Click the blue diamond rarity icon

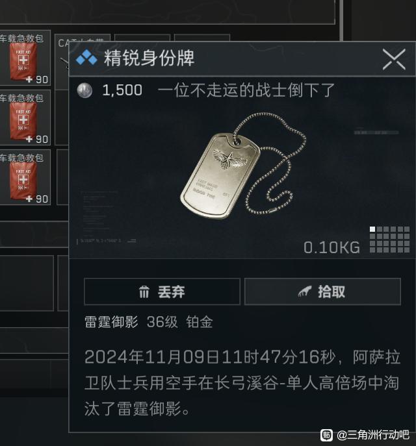pyautogui.click(x=86, y=58)
